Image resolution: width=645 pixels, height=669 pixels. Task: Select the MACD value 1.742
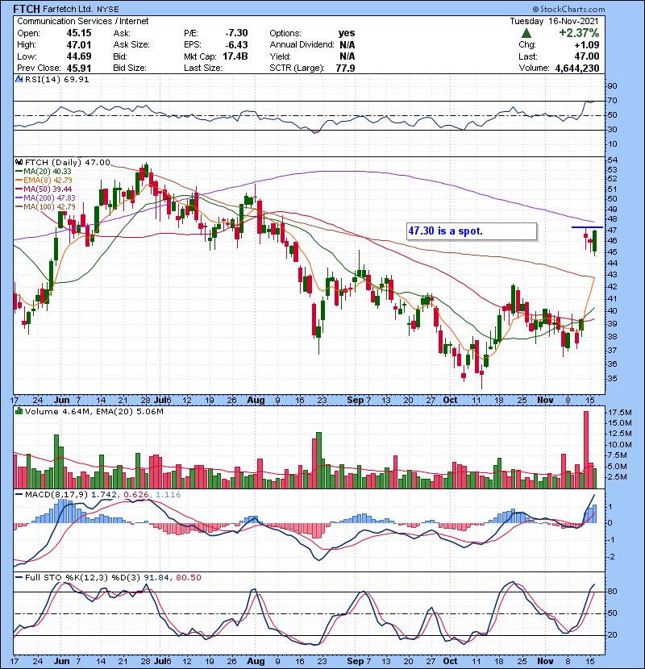click(104, 495)
